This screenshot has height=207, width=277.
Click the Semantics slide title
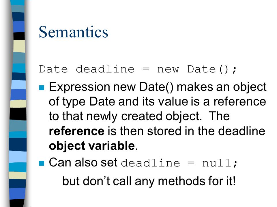click(x=73, y=32)
